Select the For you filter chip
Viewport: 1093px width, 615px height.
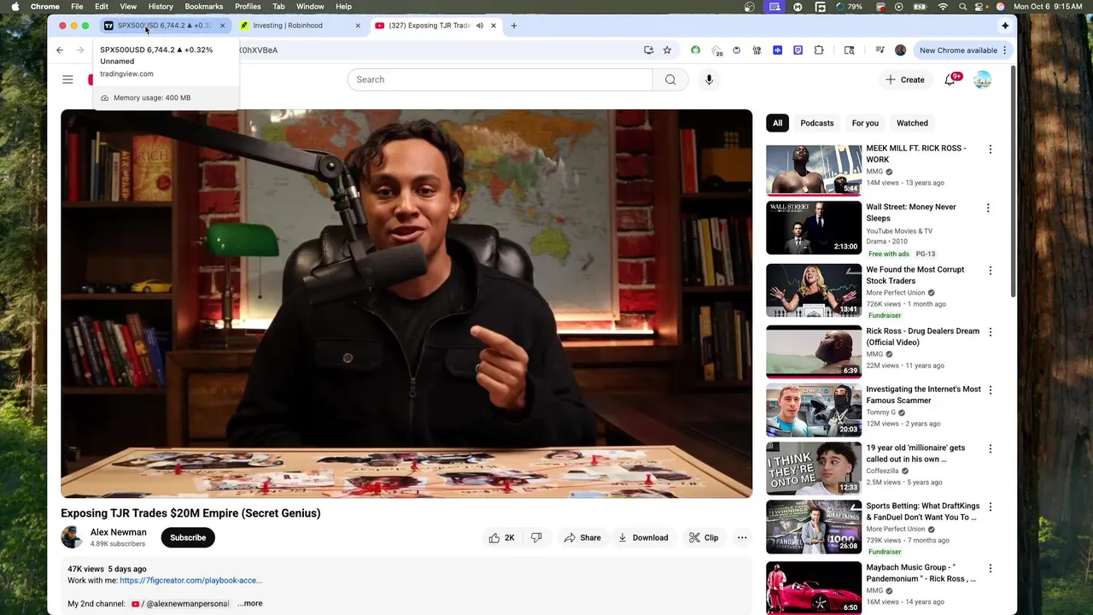pos(865,123)
